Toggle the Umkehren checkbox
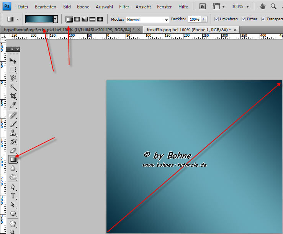 tap(217, 19)
